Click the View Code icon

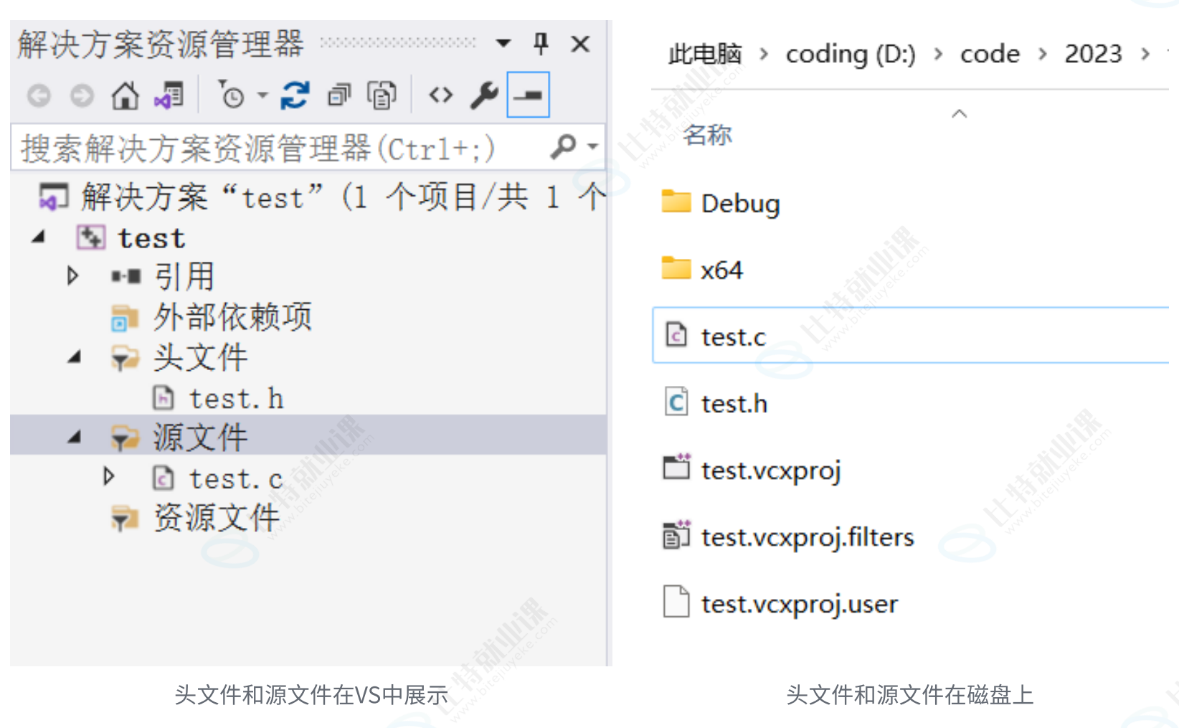440,94
